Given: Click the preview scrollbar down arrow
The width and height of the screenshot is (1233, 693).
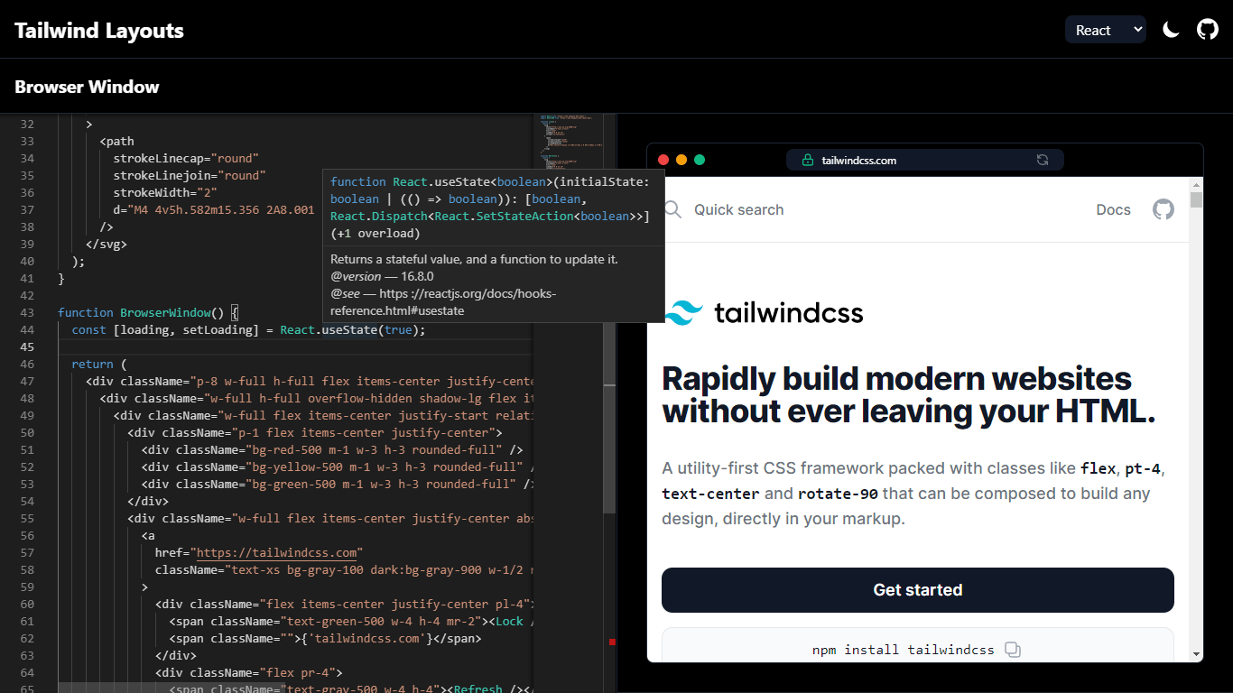Looking at the screenshot, I should pyautogui.click(x=1196, y=654).
